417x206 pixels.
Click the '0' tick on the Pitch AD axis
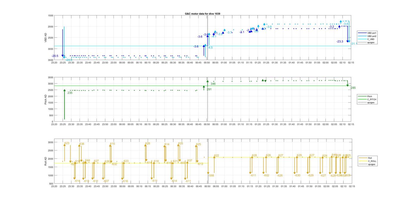[52, 122]
